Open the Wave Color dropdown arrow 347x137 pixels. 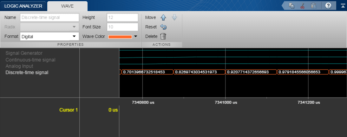click(x=136, y=37)
